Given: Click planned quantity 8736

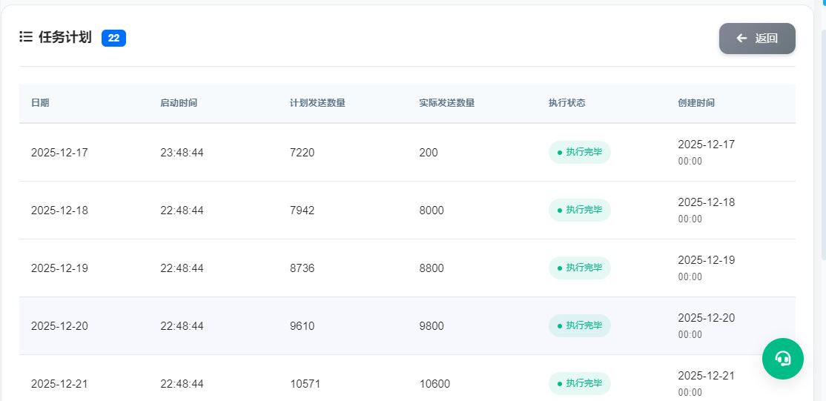Looking at the screenshot, I should (x=302, y=268).
